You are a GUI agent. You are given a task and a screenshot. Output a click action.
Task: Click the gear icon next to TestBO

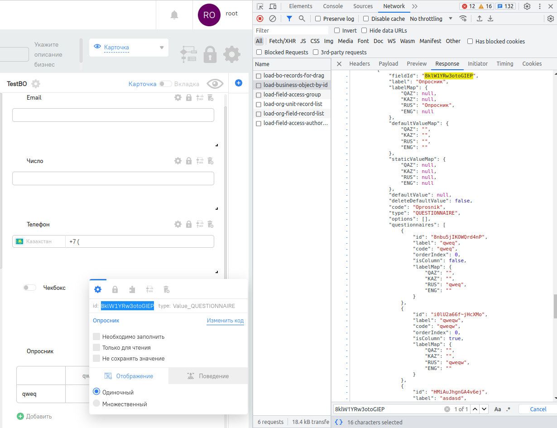[x=36, y=84]
